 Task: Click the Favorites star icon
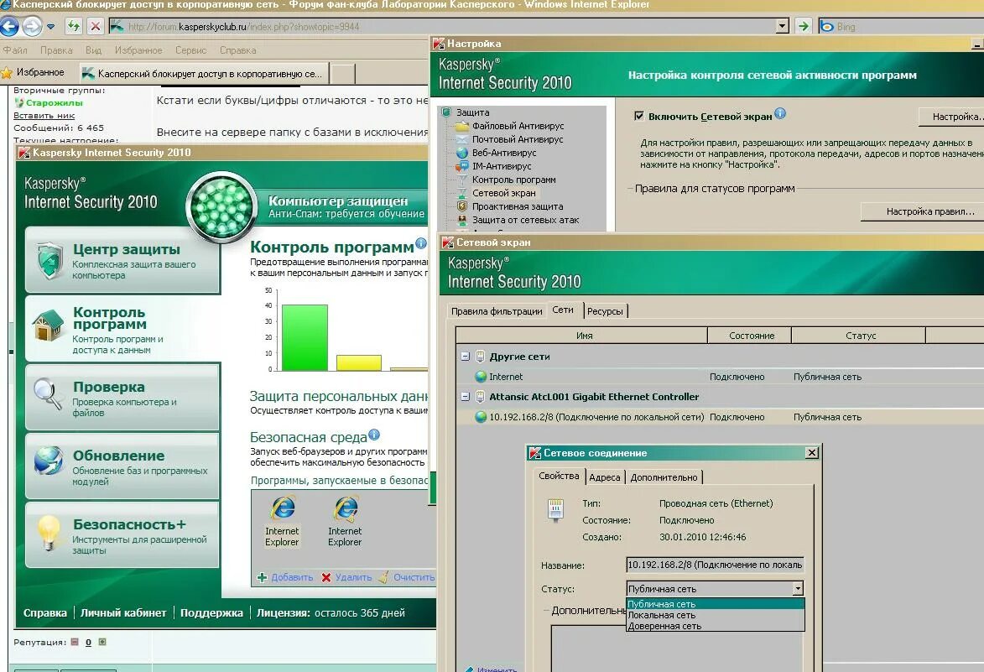click(x=7, y=73)
